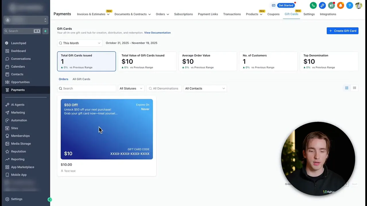Click the Create Gift Card button
Image resolution: width=367 pixels, height=206 pixels.
pos(342,31)
